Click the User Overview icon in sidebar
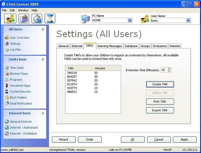The height and width of the screenshot is (153, 201). click(x=7, y=38)
